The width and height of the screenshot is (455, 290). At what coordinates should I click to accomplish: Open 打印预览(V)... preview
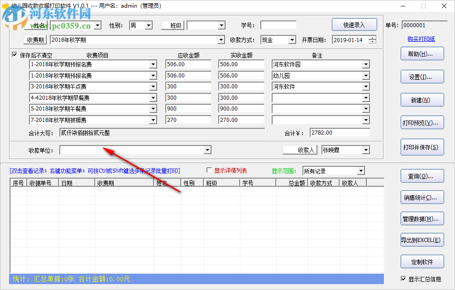click(x=422, y=123)
